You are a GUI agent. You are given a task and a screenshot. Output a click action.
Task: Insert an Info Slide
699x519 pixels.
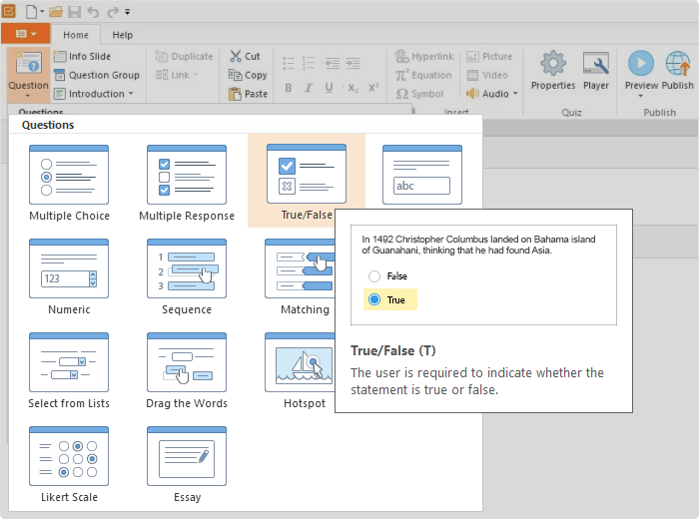pyautogui.click(x=82, y=56)
